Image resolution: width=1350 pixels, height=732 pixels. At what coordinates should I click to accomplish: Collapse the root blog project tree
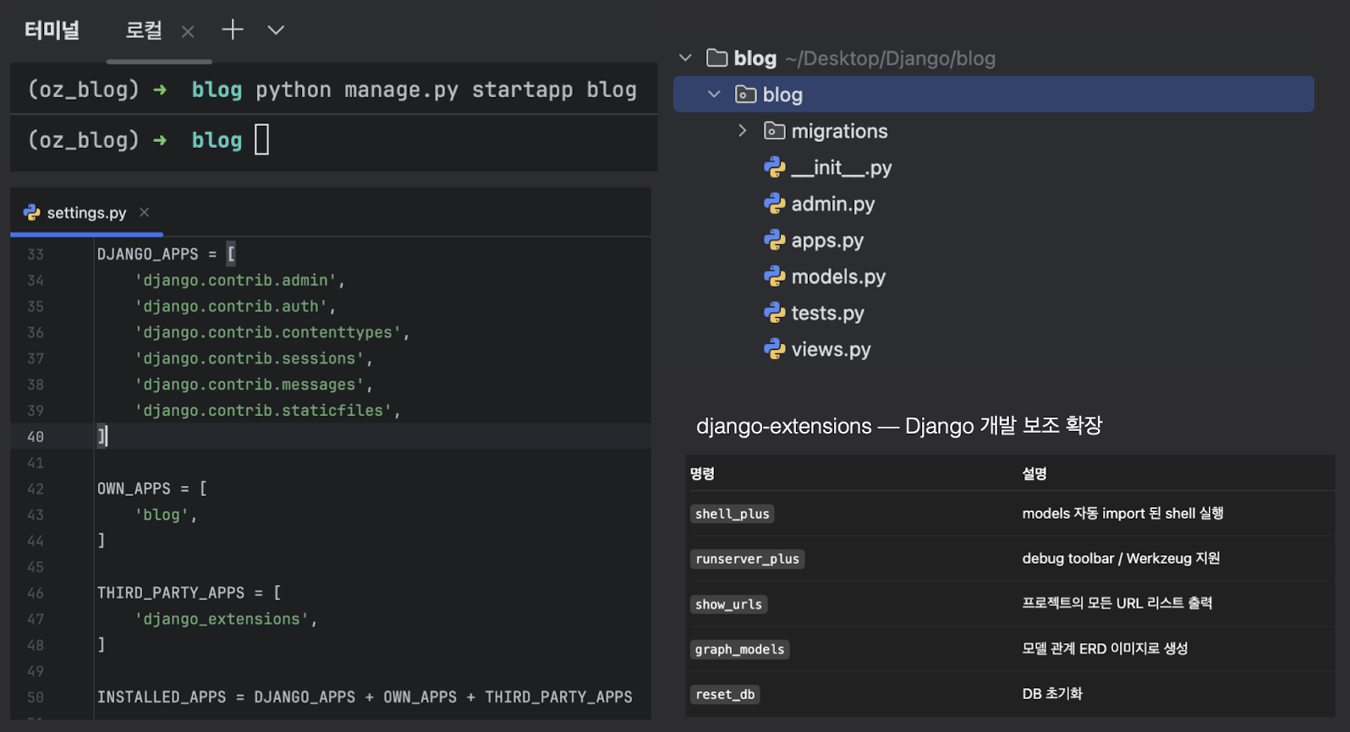[x=685, y=58]
